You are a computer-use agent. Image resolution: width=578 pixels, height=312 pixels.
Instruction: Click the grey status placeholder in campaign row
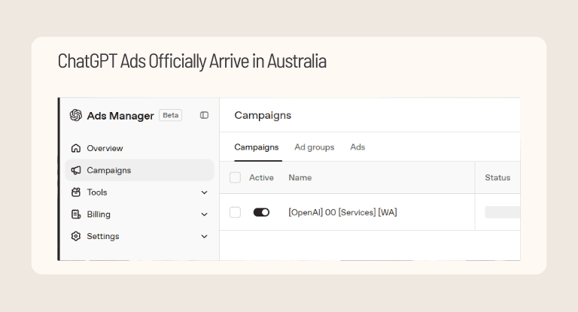[503, 212]
